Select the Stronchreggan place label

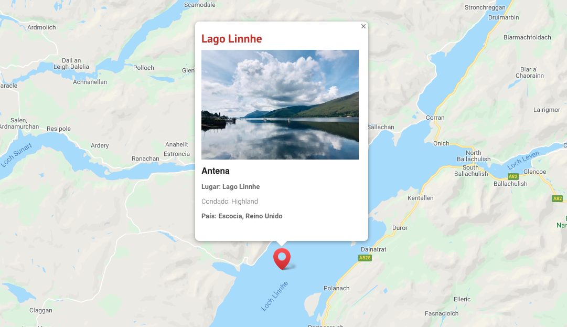coord(485,7)
